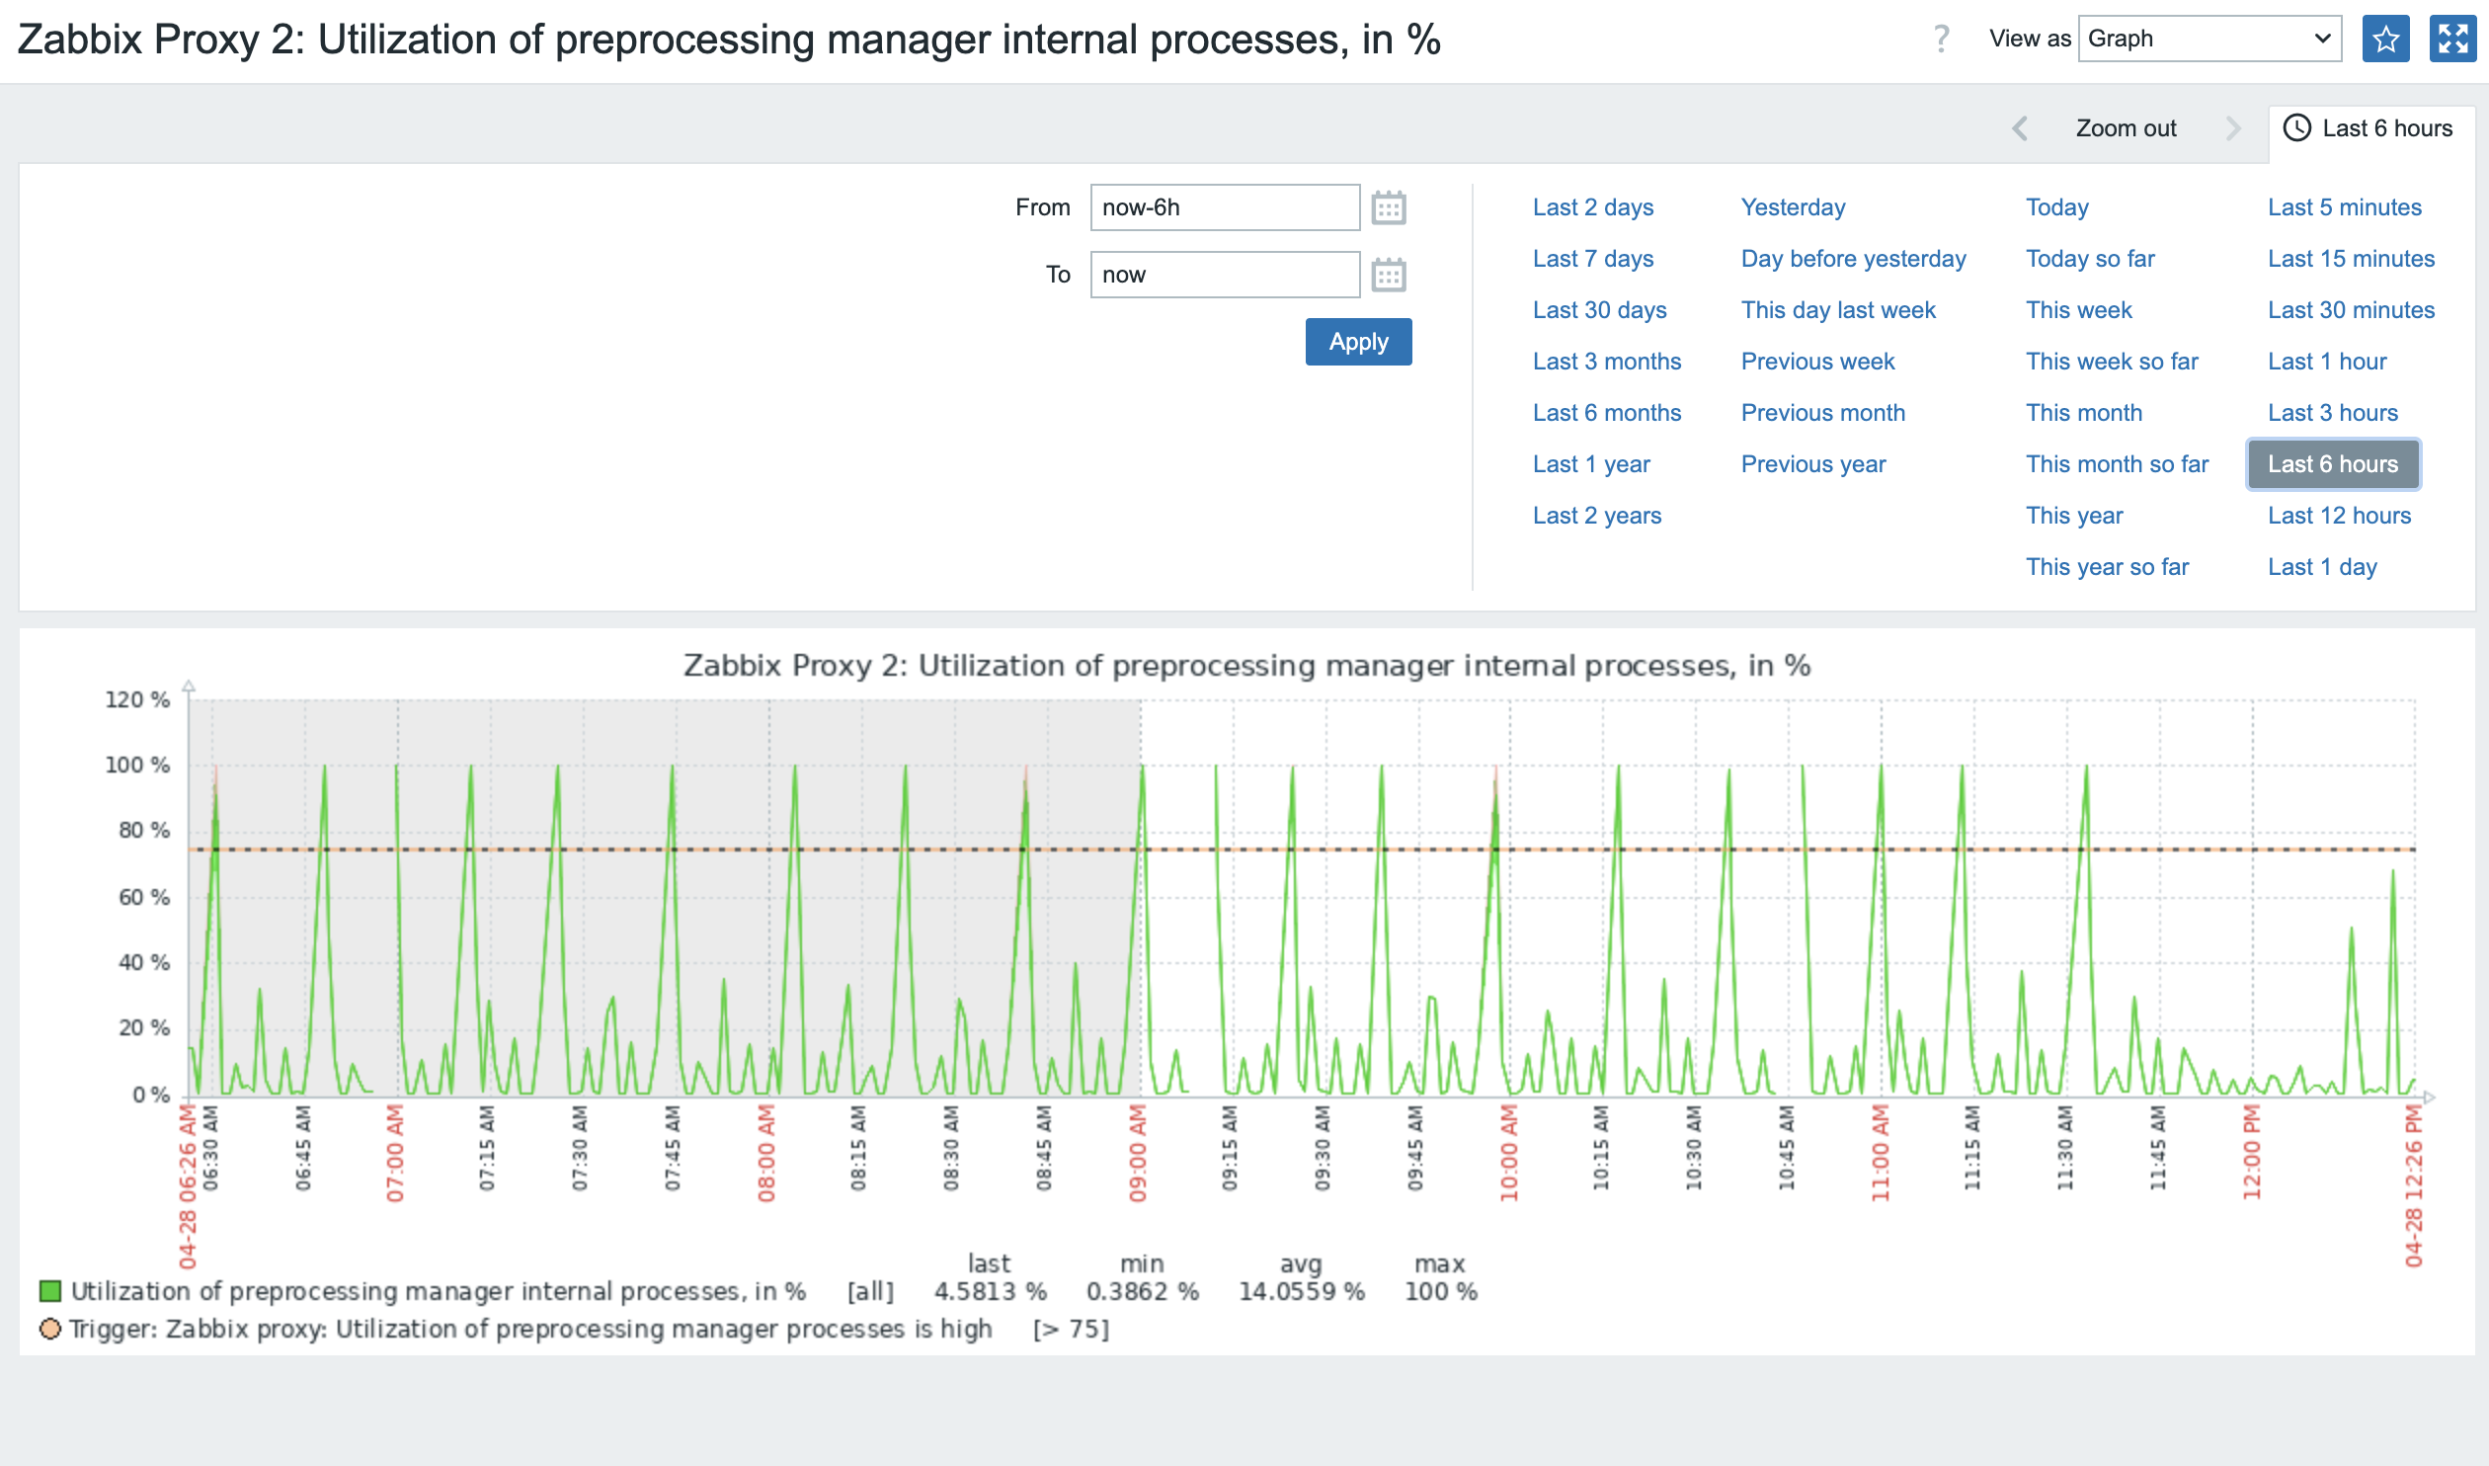Select This year so far
This screenshot has width=2489, height=1466.
pyautogui.click(x=2107, y=567)
